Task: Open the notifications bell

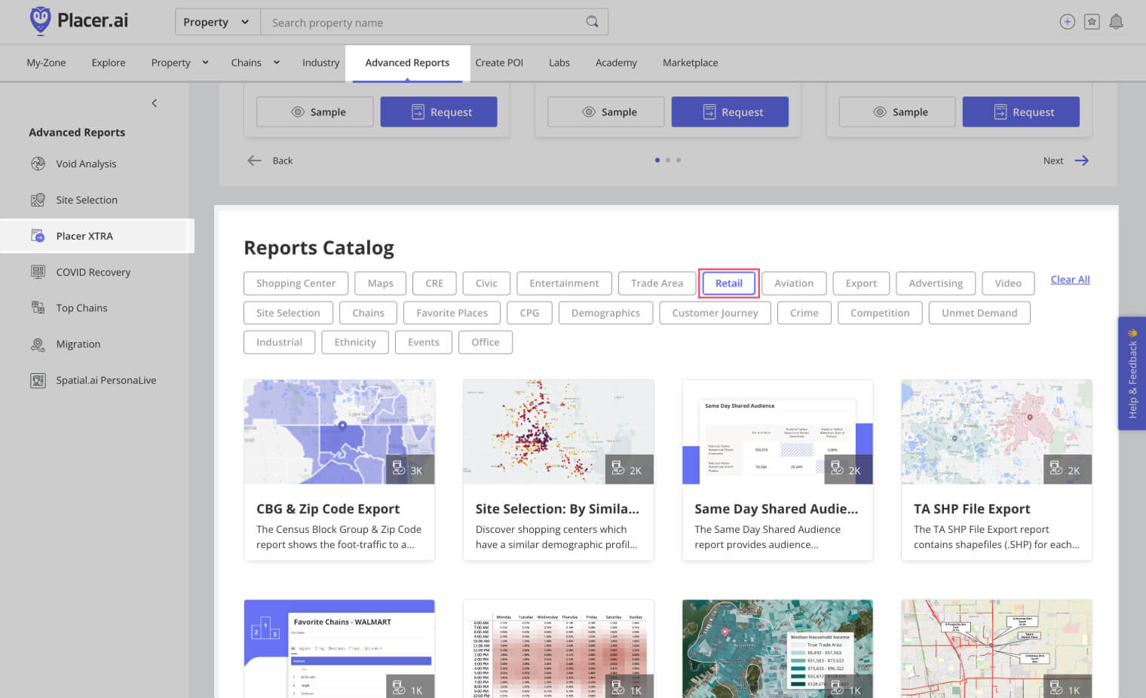Action: [1117, 22]
